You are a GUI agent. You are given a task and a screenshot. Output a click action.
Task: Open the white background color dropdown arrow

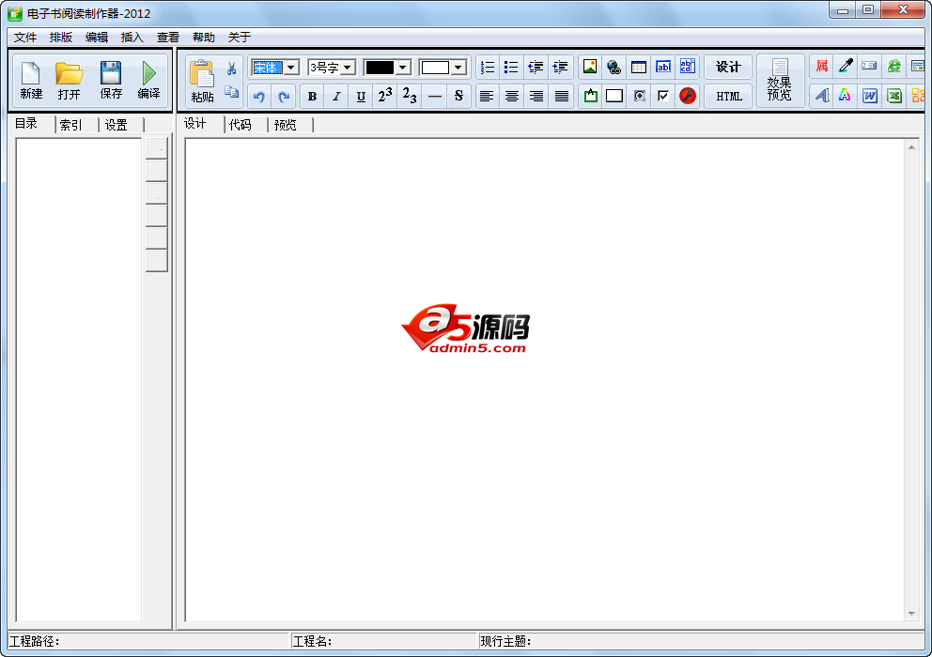tap(458, 68)
